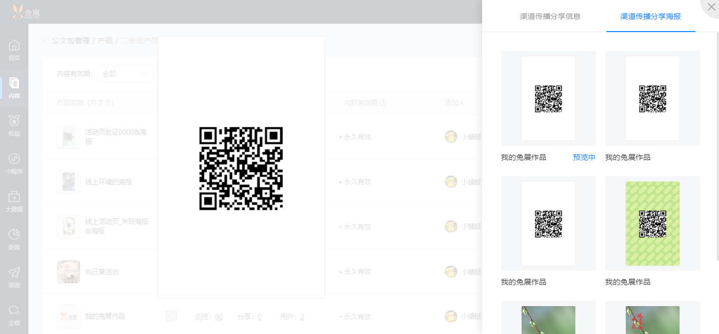Select the 内容 content sidebar icon
Viewport: 719px width, 334px height.
click(x=14, y=88)
